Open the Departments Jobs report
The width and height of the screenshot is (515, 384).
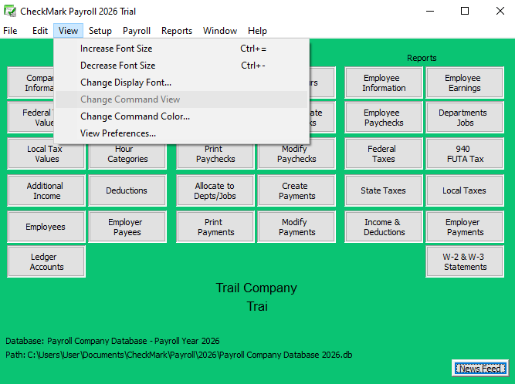pyautogui.click(x=465, y=117)
